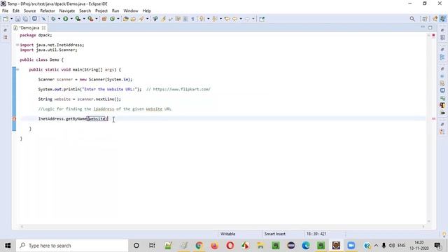Click the Writable status bar field

[x=228, y=234]
